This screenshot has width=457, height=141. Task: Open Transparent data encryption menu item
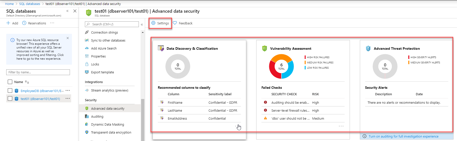pyautogui.click(x=111, y=132)
